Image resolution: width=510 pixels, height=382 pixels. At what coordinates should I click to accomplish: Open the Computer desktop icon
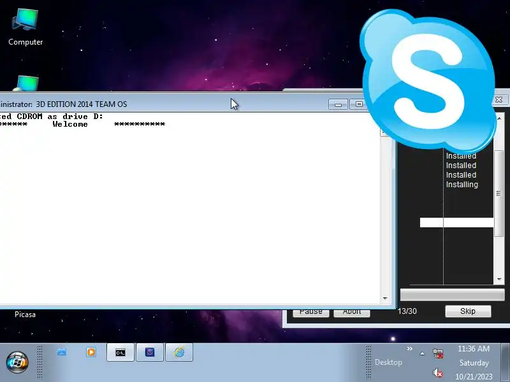(25, 27)
